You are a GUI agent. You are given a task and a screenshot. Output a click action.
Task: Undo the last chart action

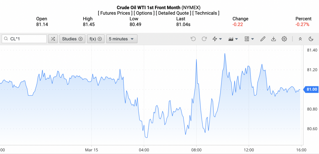pos(193,39)
